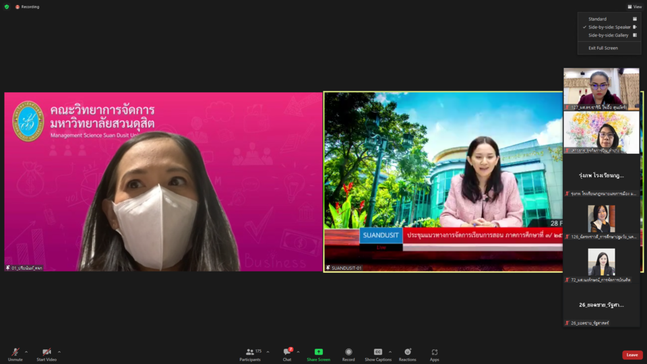Select the รุ่งภพ โรงเรียนกฎ... participant tile
647x364 pixels.
tap(601, 175)
